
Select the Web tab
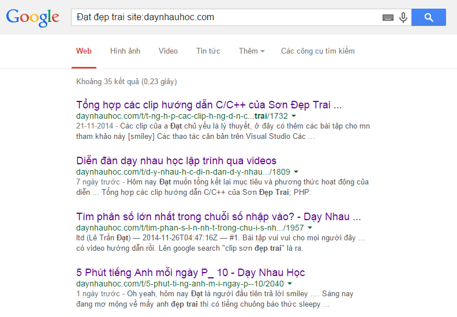[x=84, y=51]
